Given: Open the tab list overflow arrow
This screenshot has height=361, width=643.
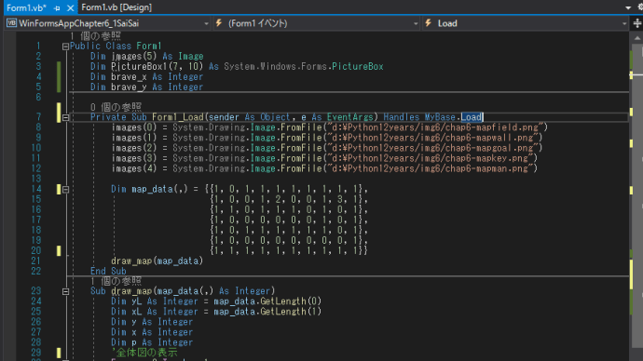Looking at the screenshot, I should (x=628, y=7).
